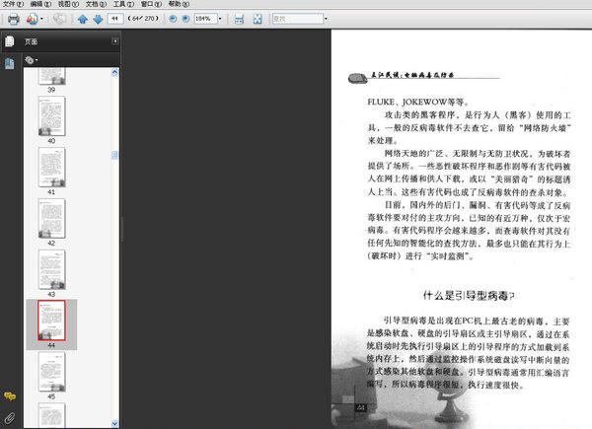Select page 39 thumbnail
This screenshot has width=592, height=429.
click(51, 76)
